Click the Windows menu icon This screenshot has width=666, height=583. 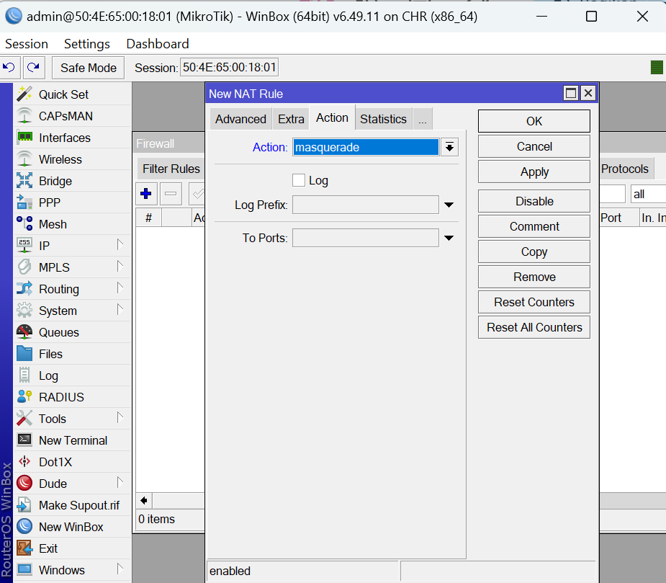(x=24, y=570)
